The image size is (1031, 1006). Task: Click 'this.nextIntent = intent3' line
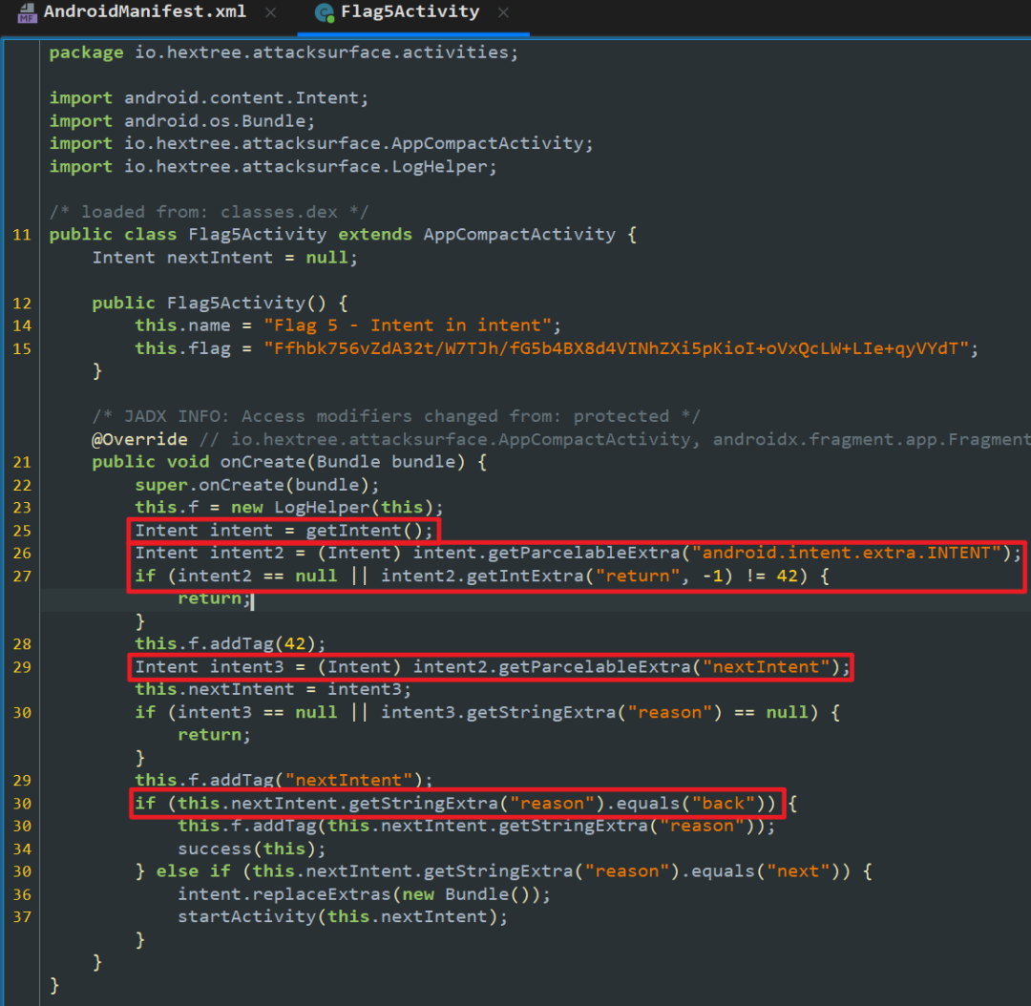tap(273, 689)
